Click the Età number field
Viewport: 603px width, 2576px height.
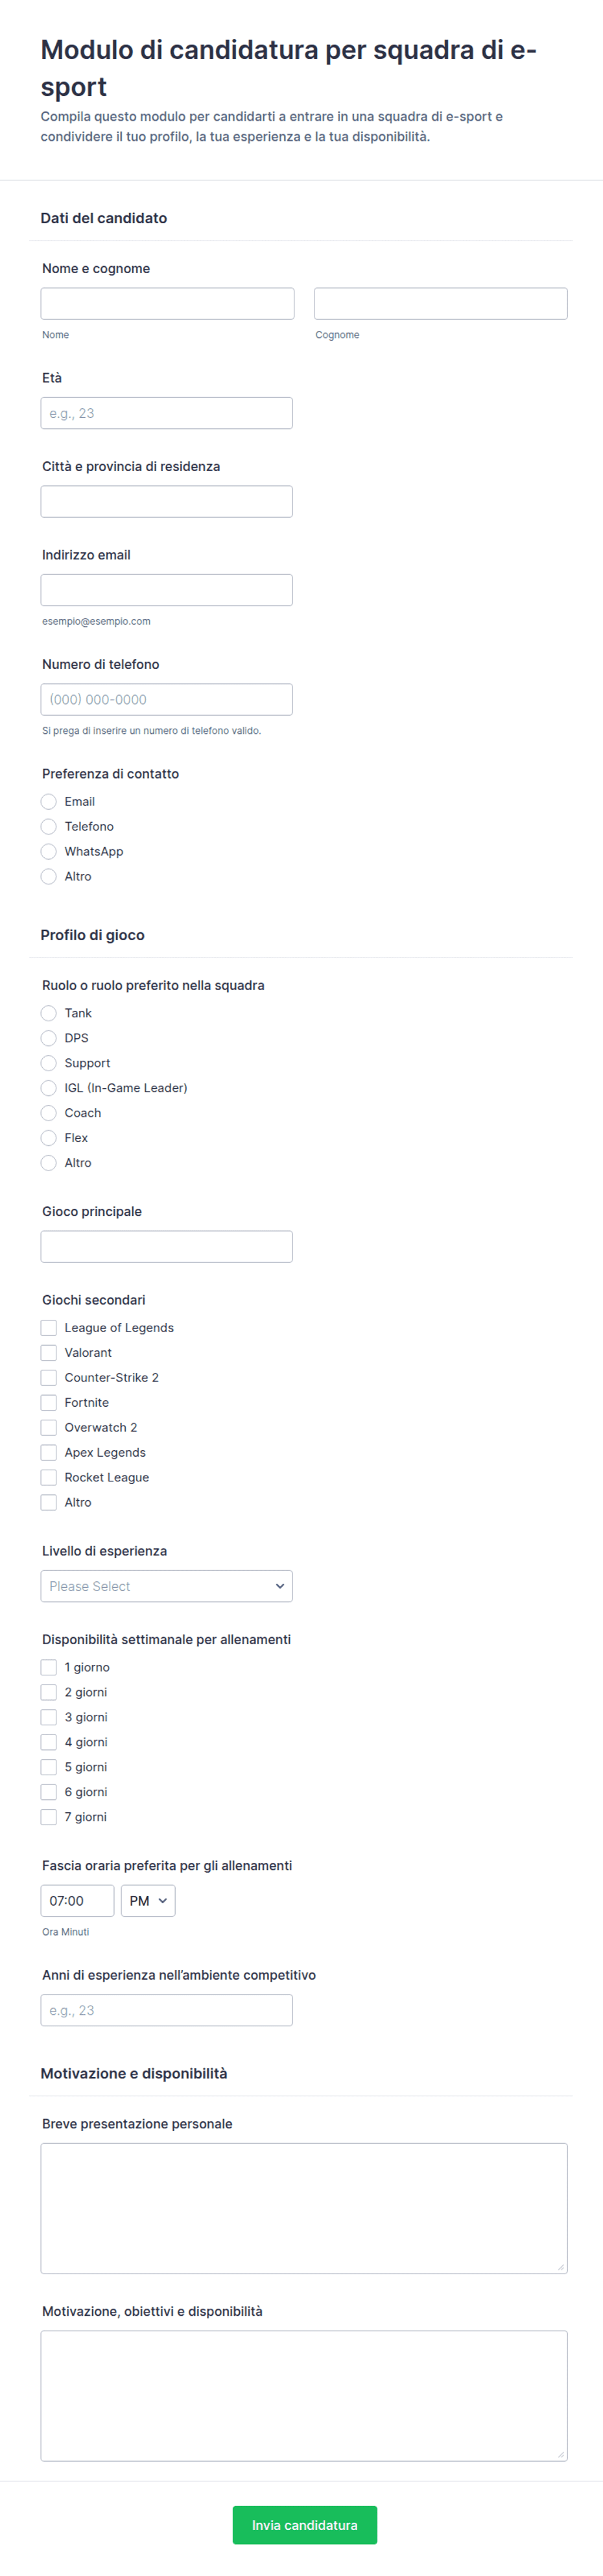tap(167, 413)
